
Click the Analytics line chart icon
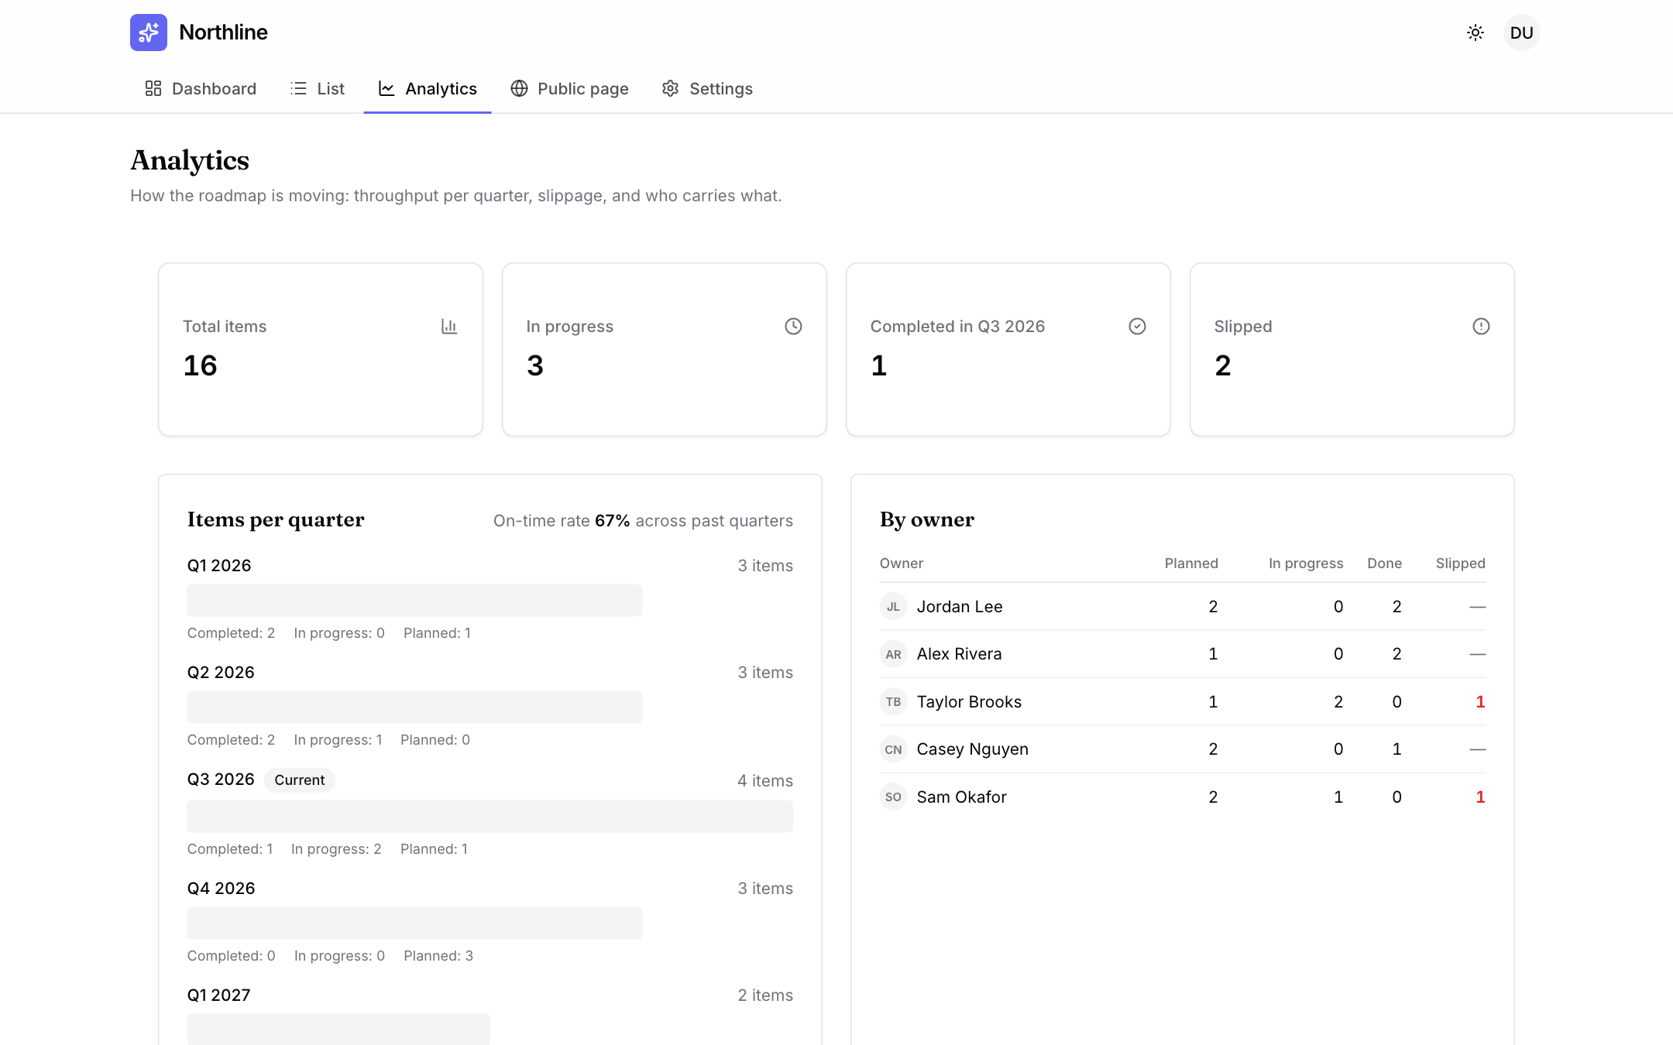pos(386,88)
